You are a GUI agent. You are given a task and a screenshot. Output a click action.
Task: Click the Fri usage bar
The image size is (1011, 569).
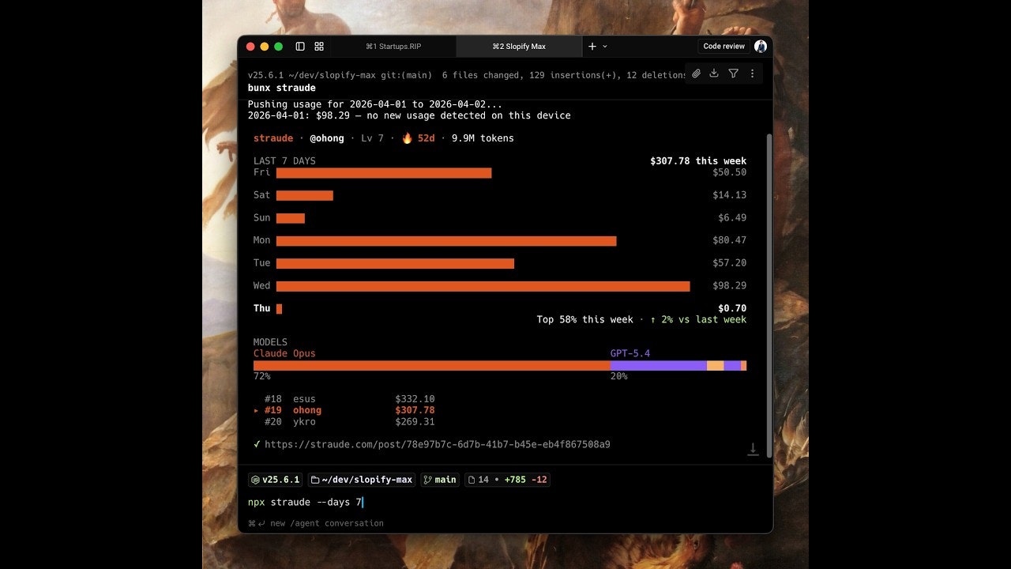[384, 172]
